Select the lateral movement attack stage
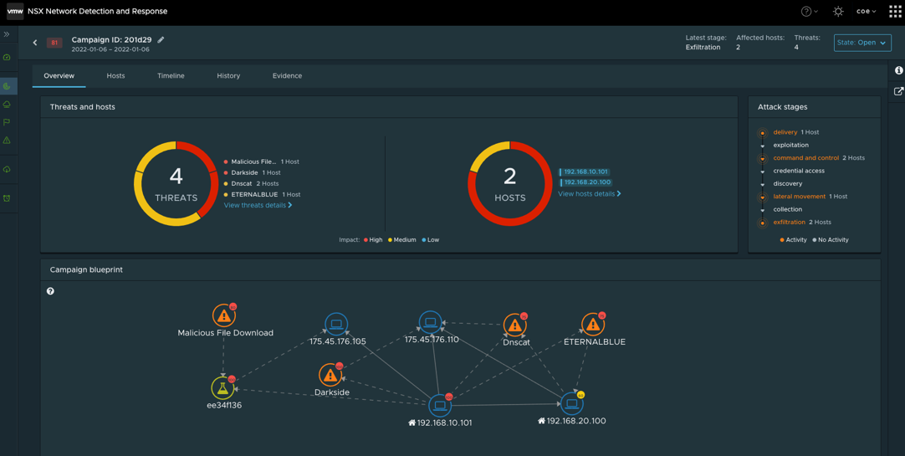 click(x=800, y=197)
